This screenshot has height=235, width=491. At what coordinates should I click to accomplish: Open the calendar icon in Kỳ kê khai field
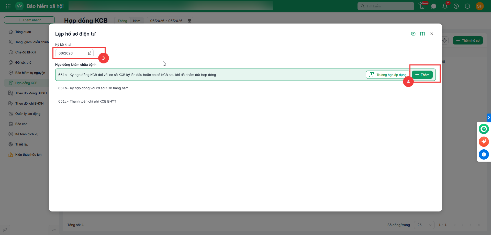90,53
